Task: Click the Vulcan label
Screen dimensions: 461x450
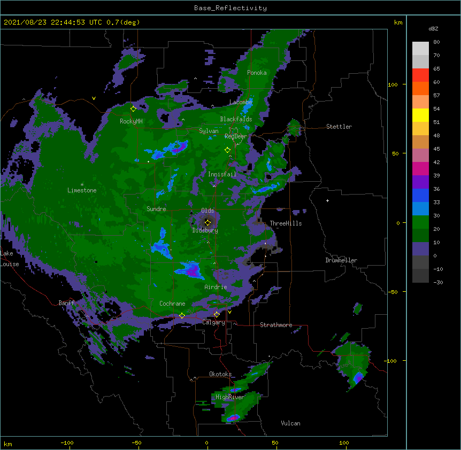Action: point(290,423)
